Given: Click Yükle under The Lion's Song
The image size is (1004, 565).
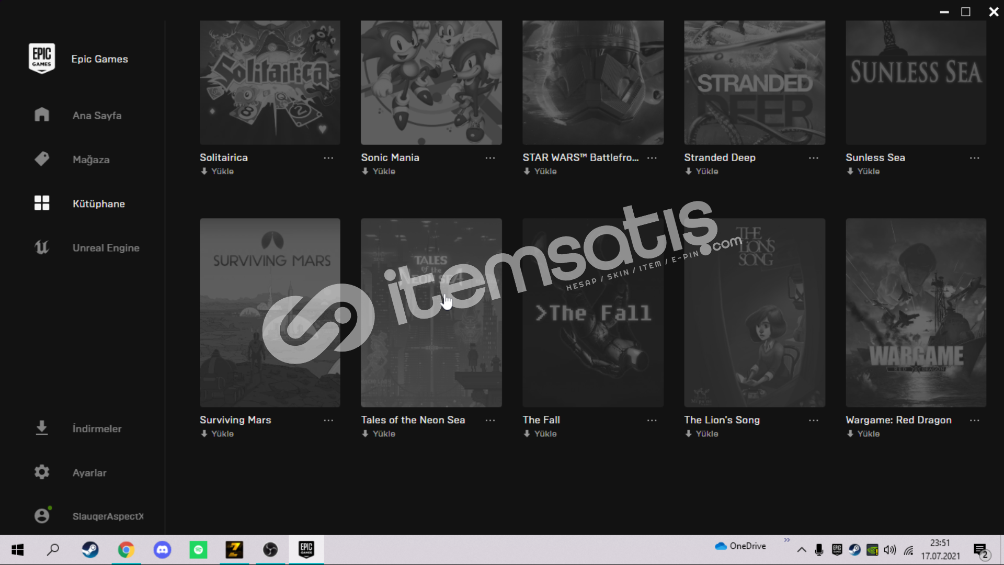Looking at the screenshot, I should (702, 434).
